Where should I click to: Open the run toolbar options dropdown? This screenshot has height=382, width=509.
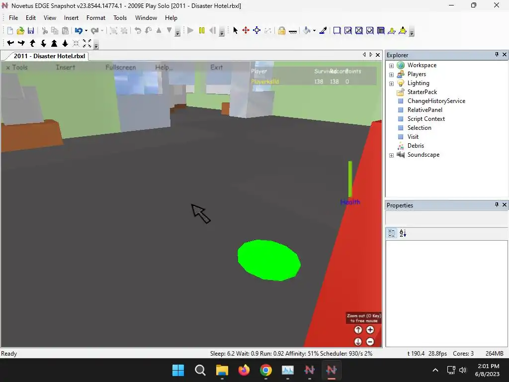222,32
